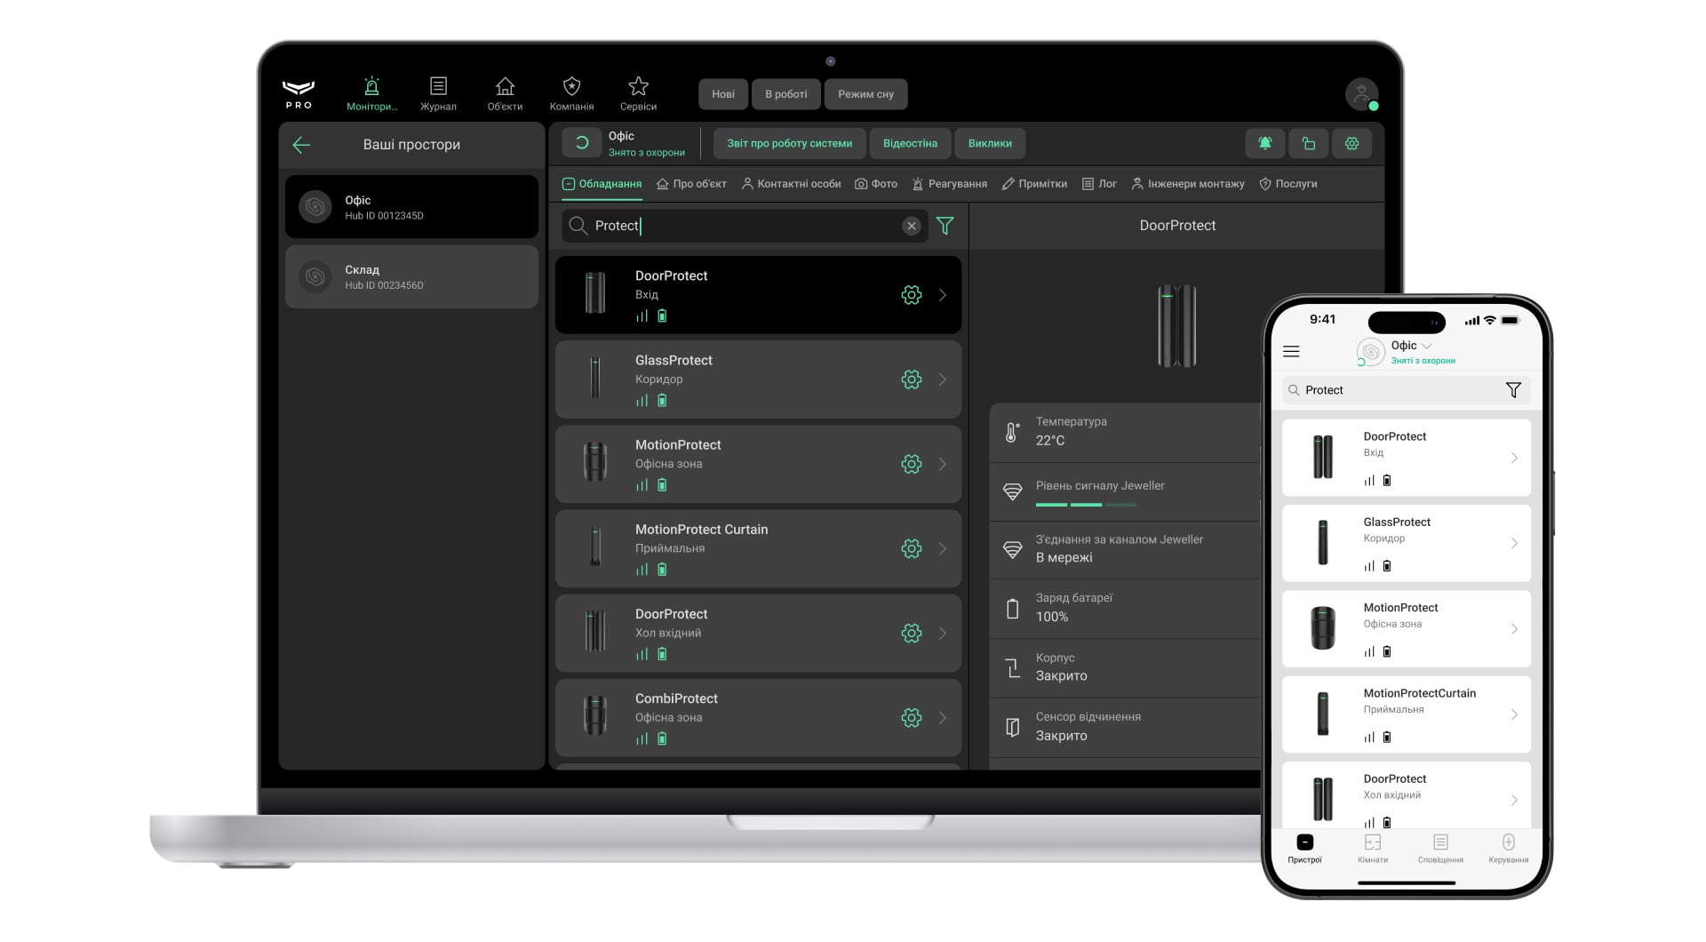Open Services star icon
Screen dimensions: 1706x942
[x=638, y=93]
